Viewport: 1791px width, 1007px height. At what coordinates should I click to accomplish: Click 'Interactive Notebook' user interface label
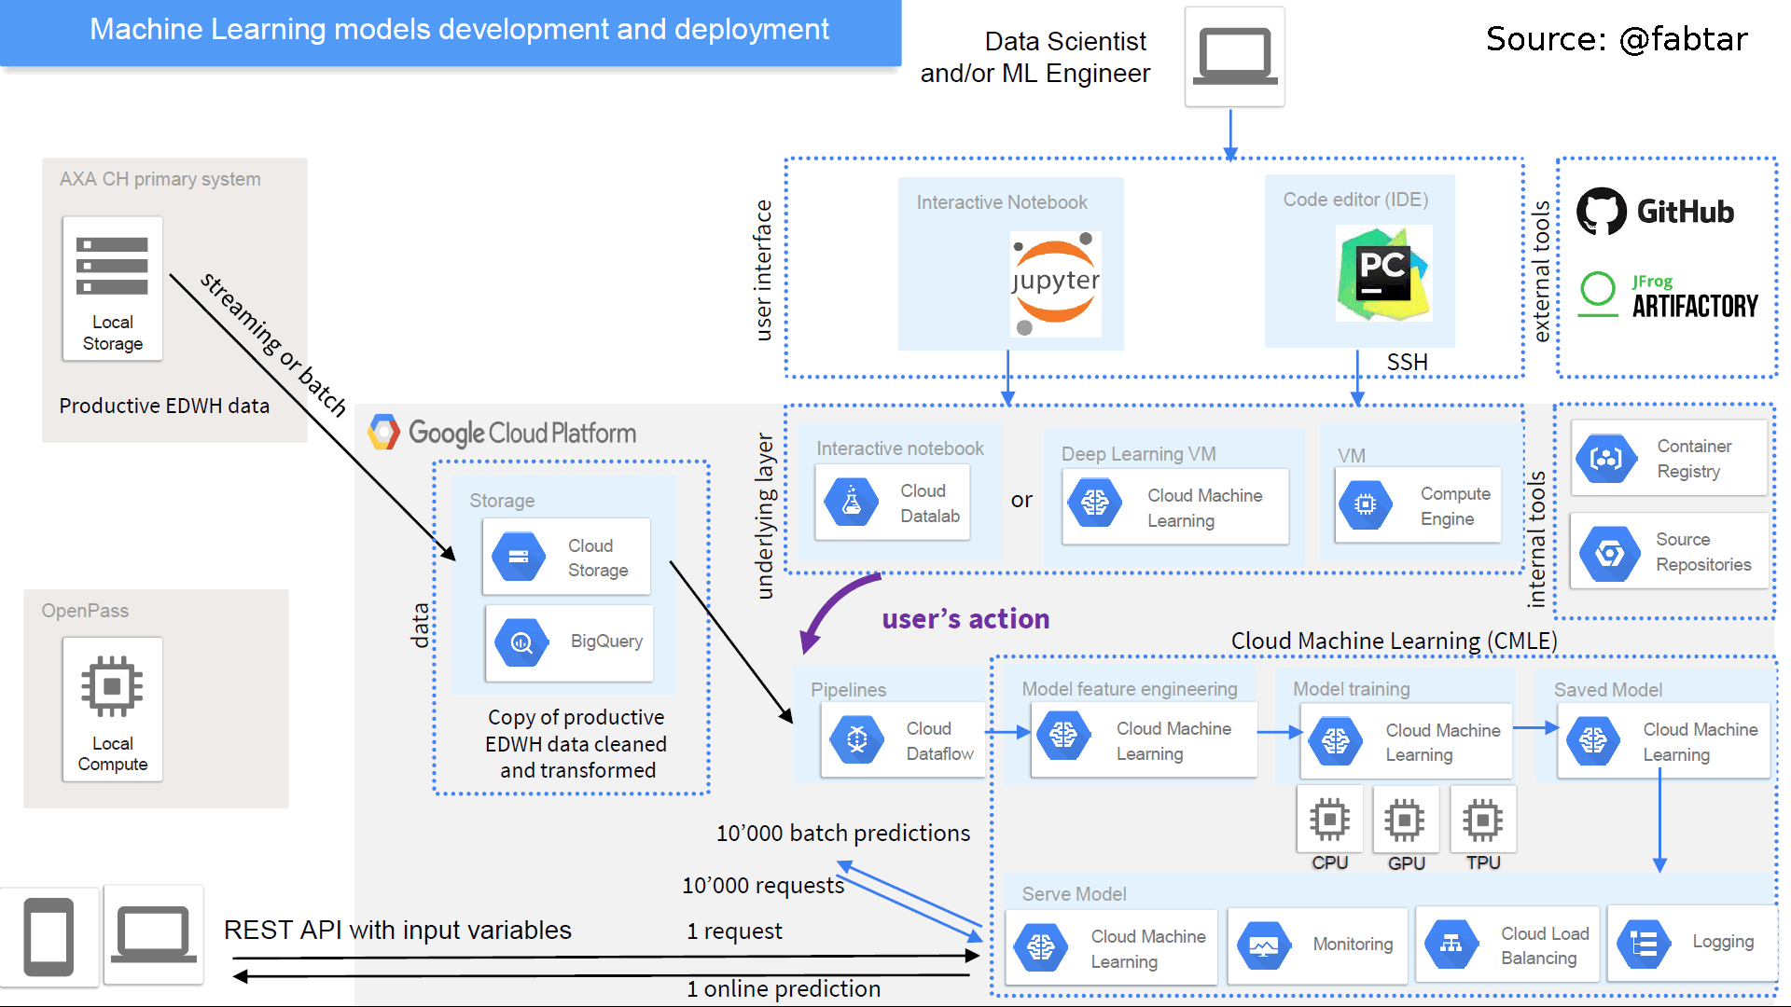coord(1002,202)
